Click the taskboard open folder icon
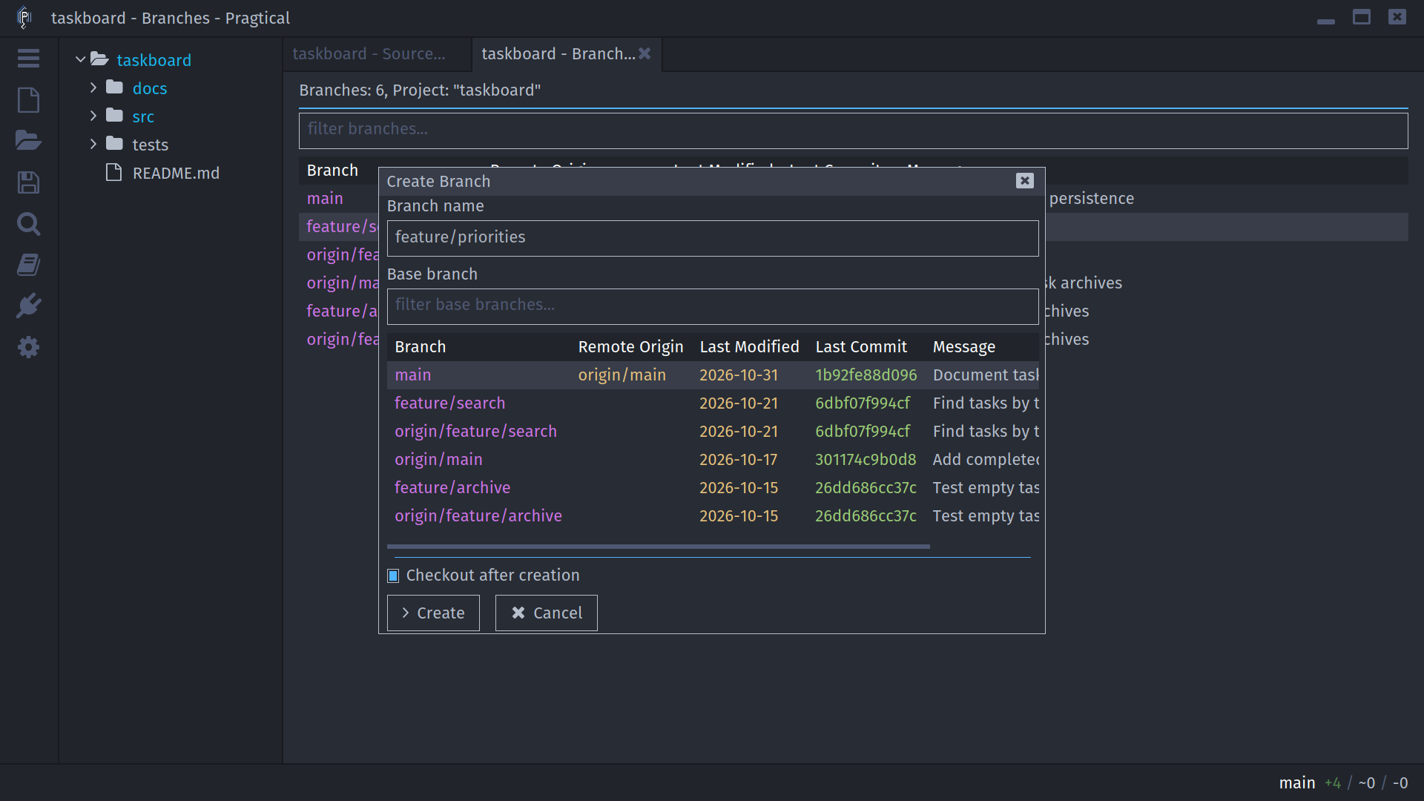1424x801 pixels. click(x=99, y=59)
